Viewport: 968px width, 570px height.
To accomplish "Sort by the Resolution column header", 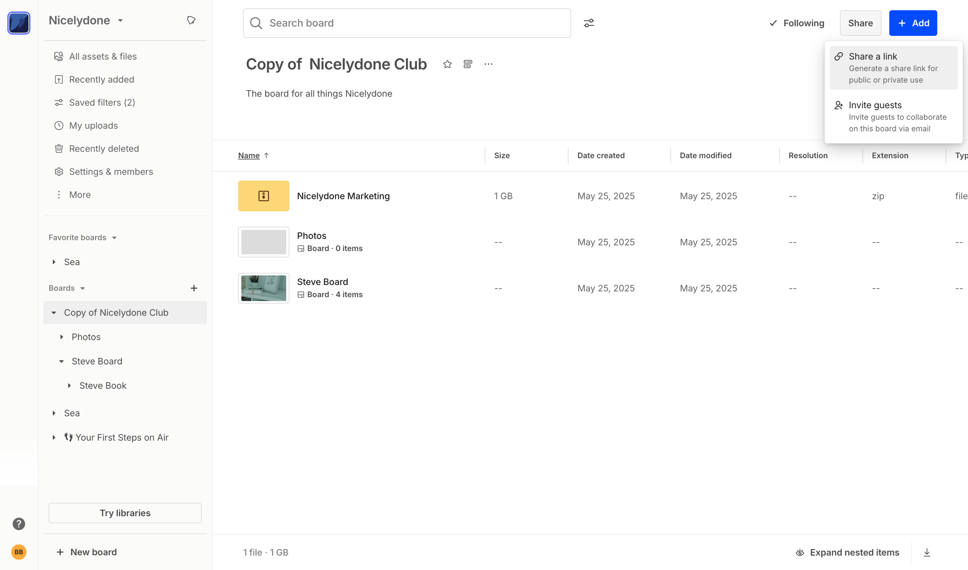I will (808, 155).
